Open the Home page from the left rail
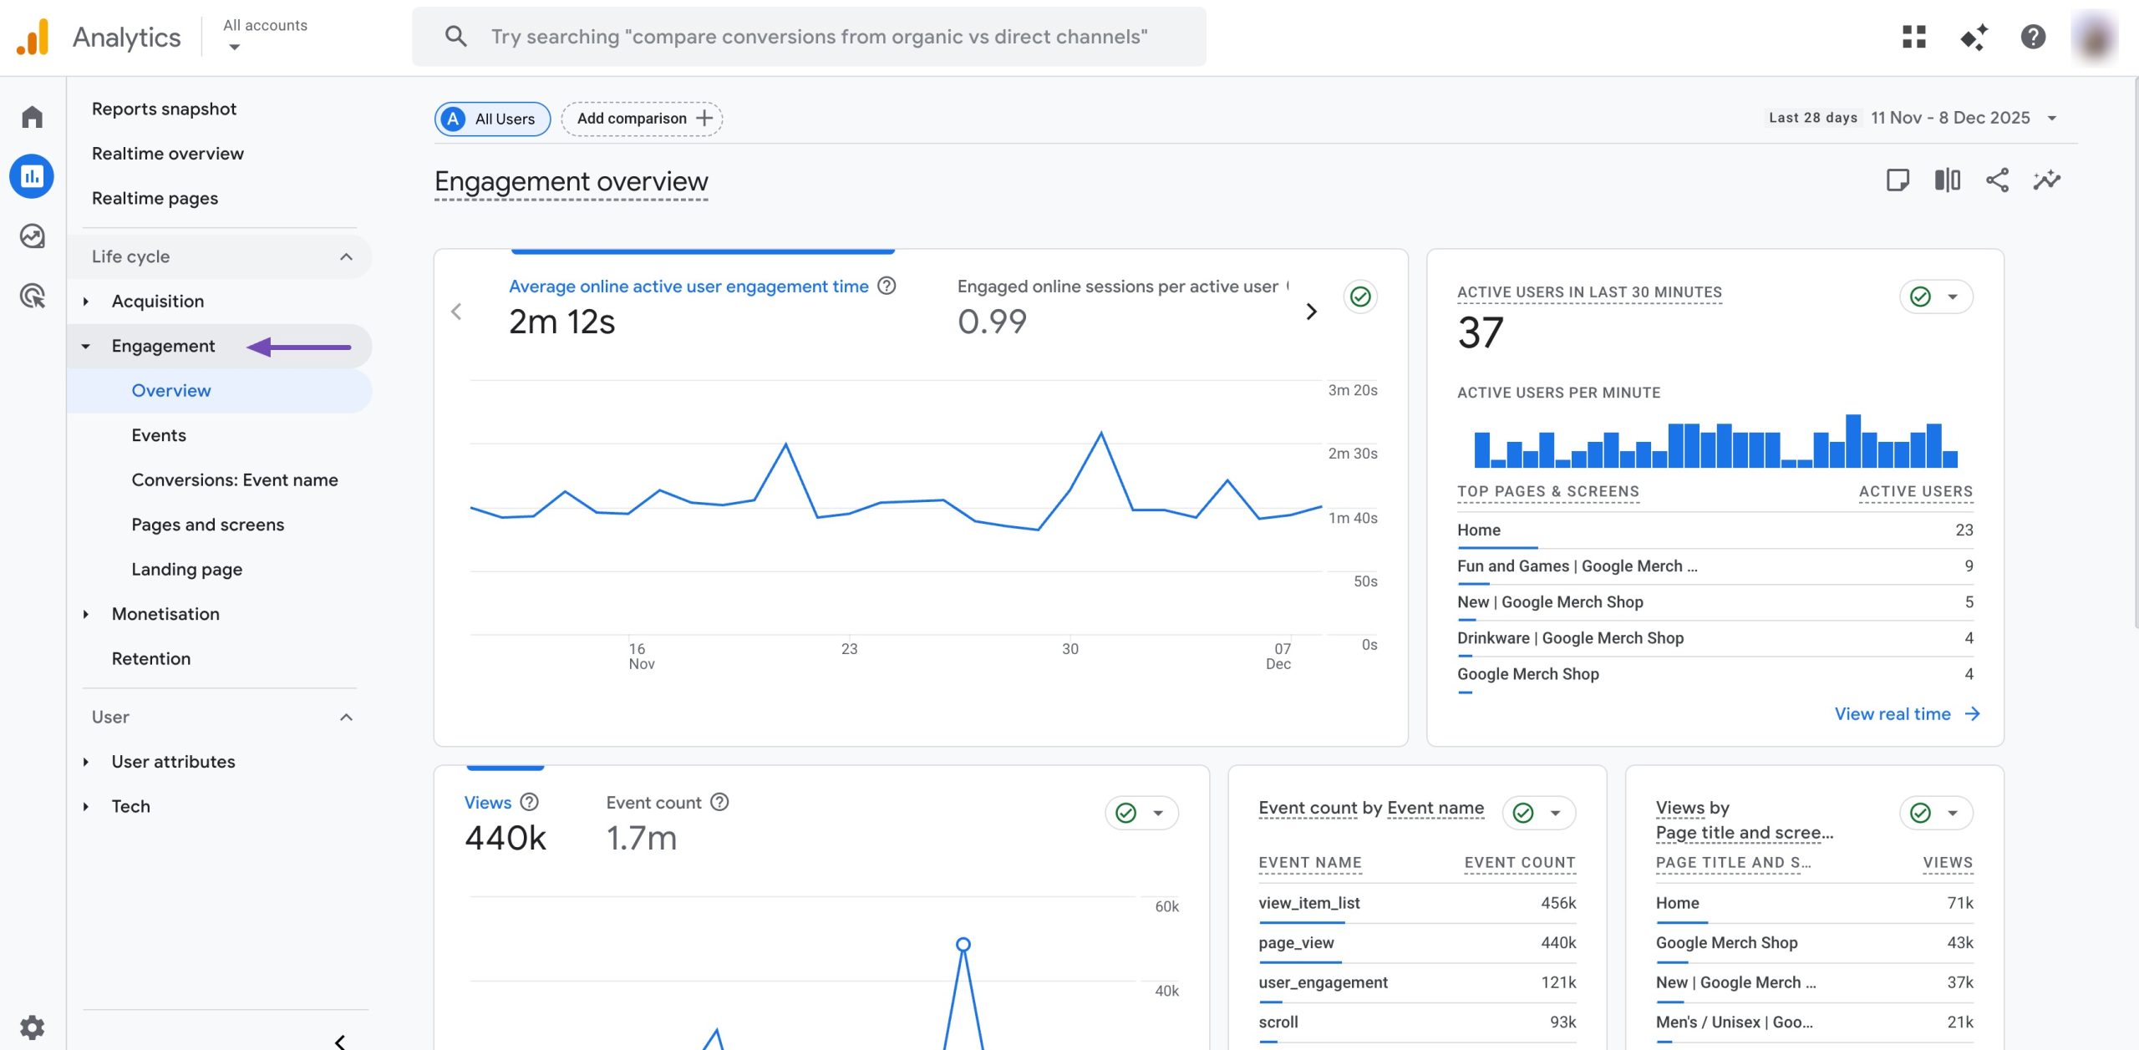This screenshot has height=1050, width=2139. (x=31, y=116)
